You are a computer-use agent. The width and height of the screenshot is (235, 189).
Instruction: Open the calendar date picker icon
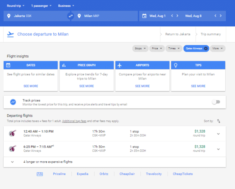[144, 16]
